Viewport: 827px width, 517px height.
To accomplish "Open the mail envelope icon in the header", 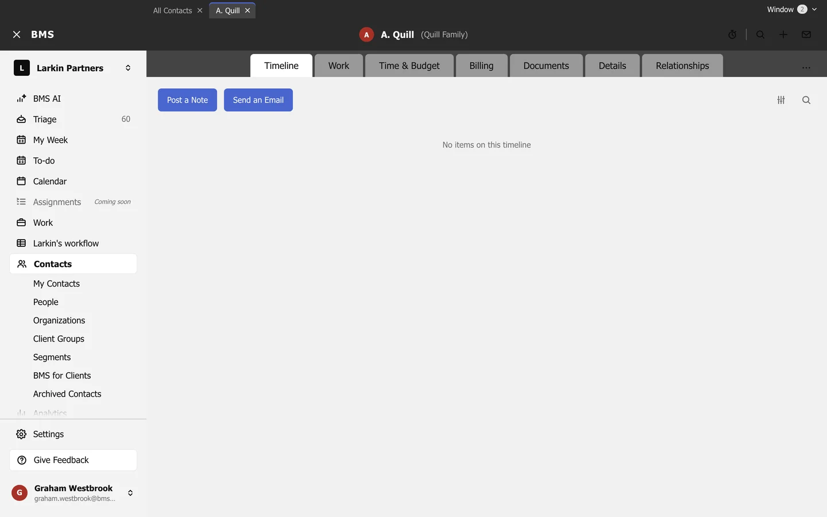I will 806,34.
